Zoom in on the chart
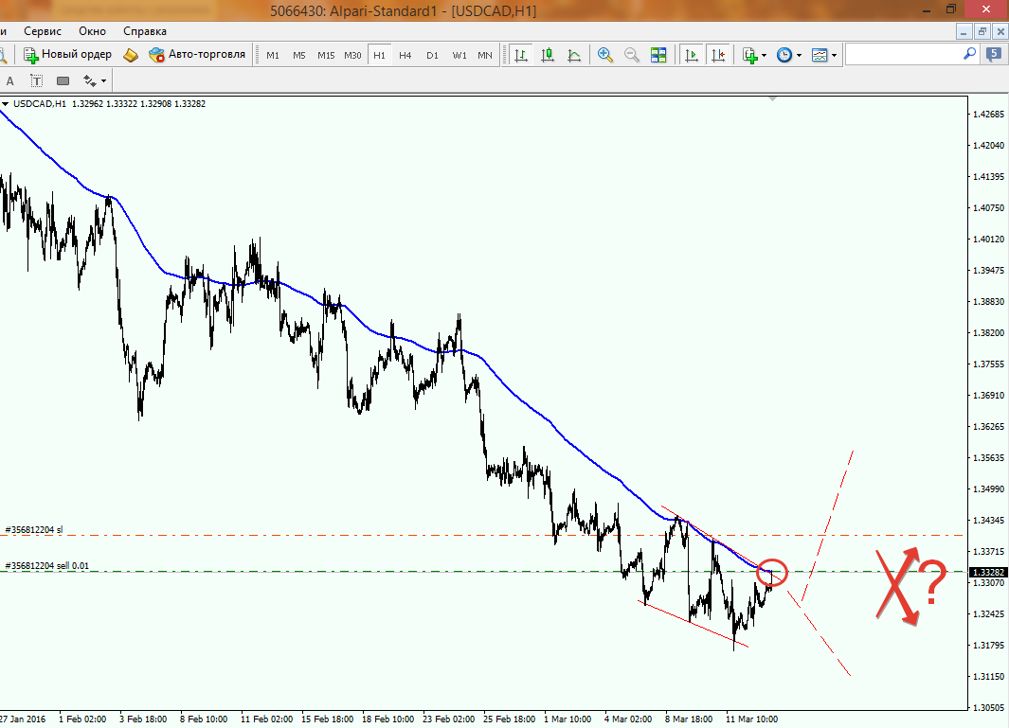Image resolution: width=1009 pixels, height=728 pixels. tap(604, 55)
